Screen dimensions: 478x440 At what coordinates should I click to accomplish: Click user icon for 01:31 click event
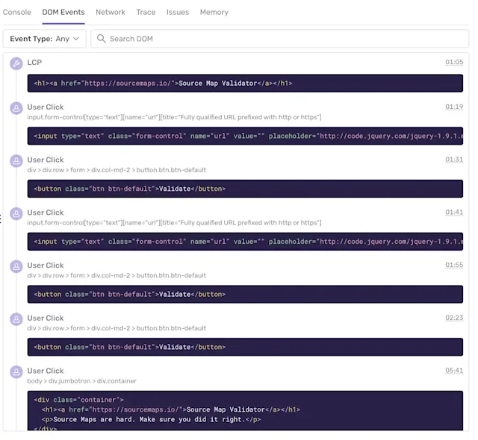tap(16, 160)
